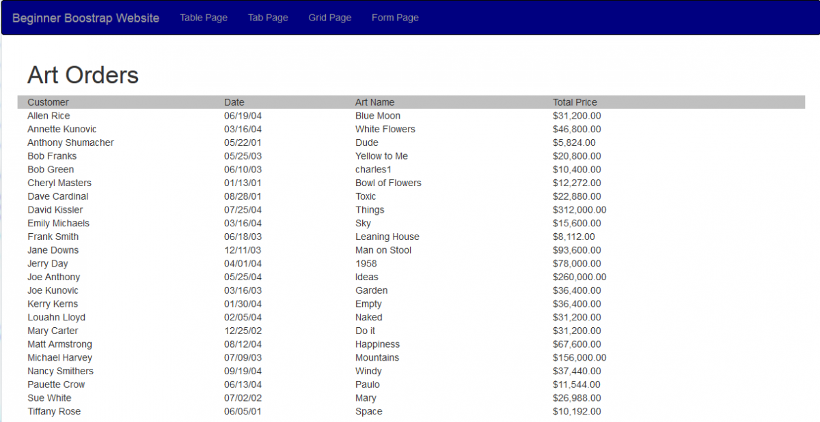This screenshot has width=820, height=422.
Task: Click the Anthony Shumacher customer cell
Action: (x=70, y=142)
